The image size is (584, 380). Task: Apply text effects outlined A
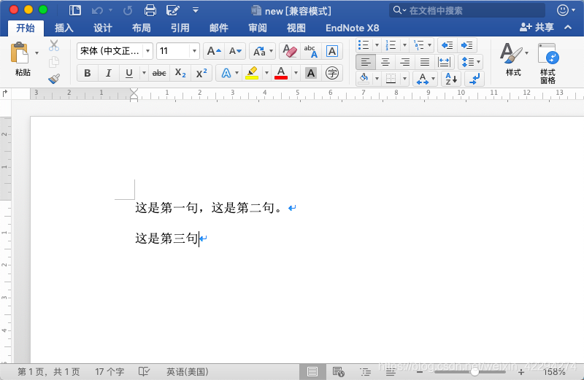tap(226, 74)
